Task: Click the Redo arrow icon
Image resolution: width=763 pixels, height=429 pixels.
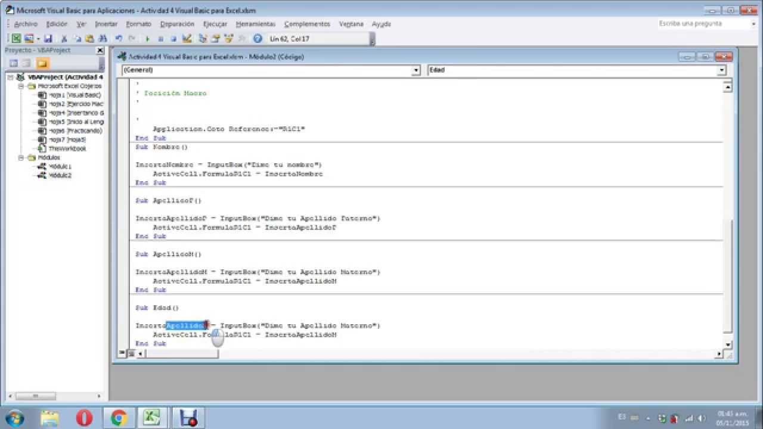Action: 132,39
